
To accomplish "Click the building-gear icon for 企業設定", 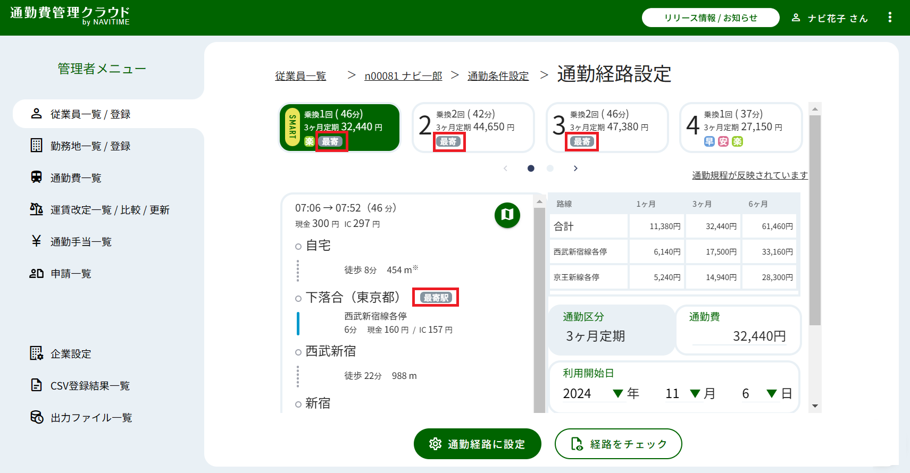I will point(36,353).
